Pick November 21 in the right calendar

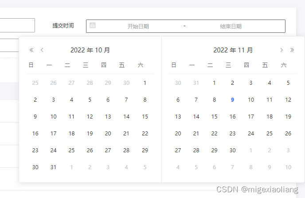coord(196,134)
